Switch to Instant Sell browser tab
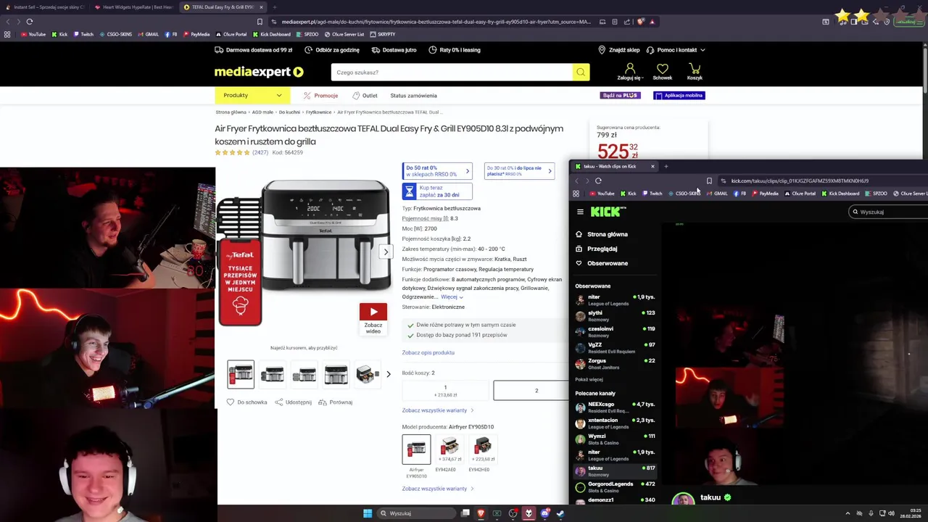Viewport: 928px width, 522px height. click(44, 7)
